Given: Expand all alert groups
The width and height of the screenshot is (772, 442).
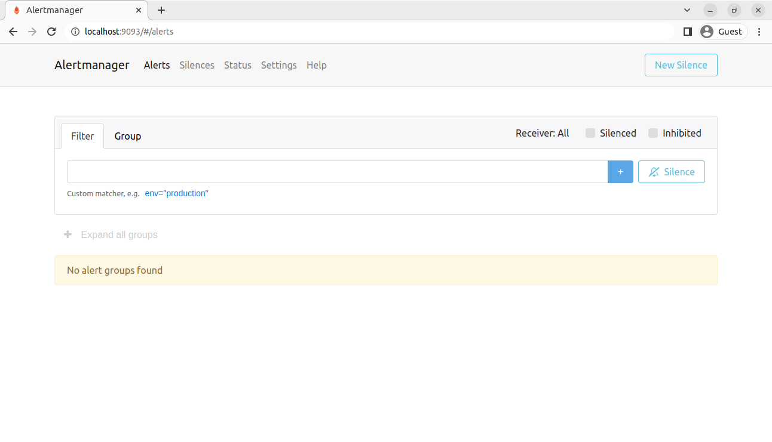Looking at the screenshot, I should pos(111,235).
